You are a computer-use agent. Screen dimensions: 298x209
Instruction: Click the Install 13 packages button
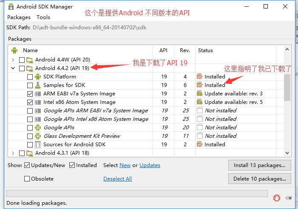pos(259,165)
